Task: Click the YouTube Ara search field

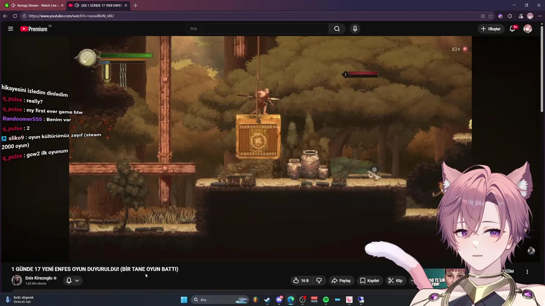Action: pos(257,28)
